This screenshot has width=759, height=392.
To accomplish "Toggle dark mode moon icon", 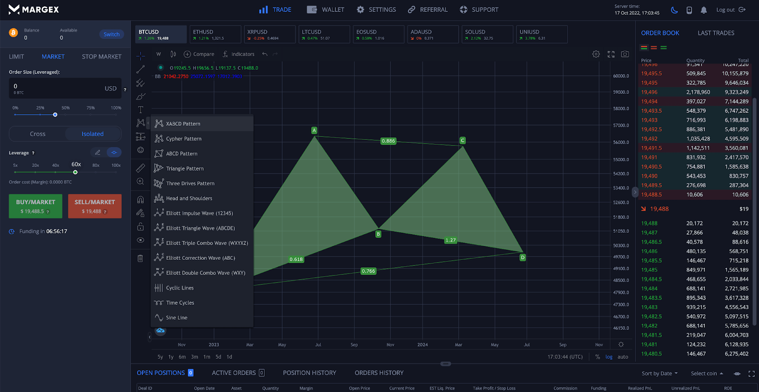I will point(674,10).
